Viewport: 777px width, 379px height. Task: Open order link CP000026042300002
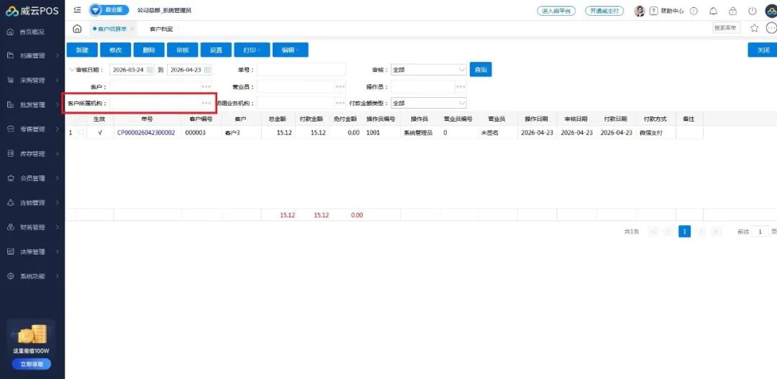point(145,133)
